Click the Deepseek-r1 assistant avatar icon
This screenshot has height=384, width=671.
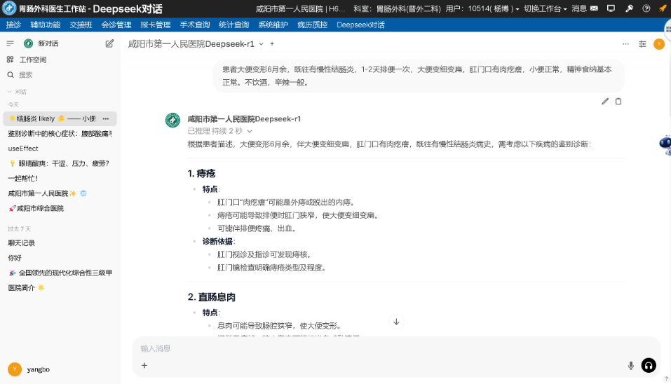coord(173,120)
